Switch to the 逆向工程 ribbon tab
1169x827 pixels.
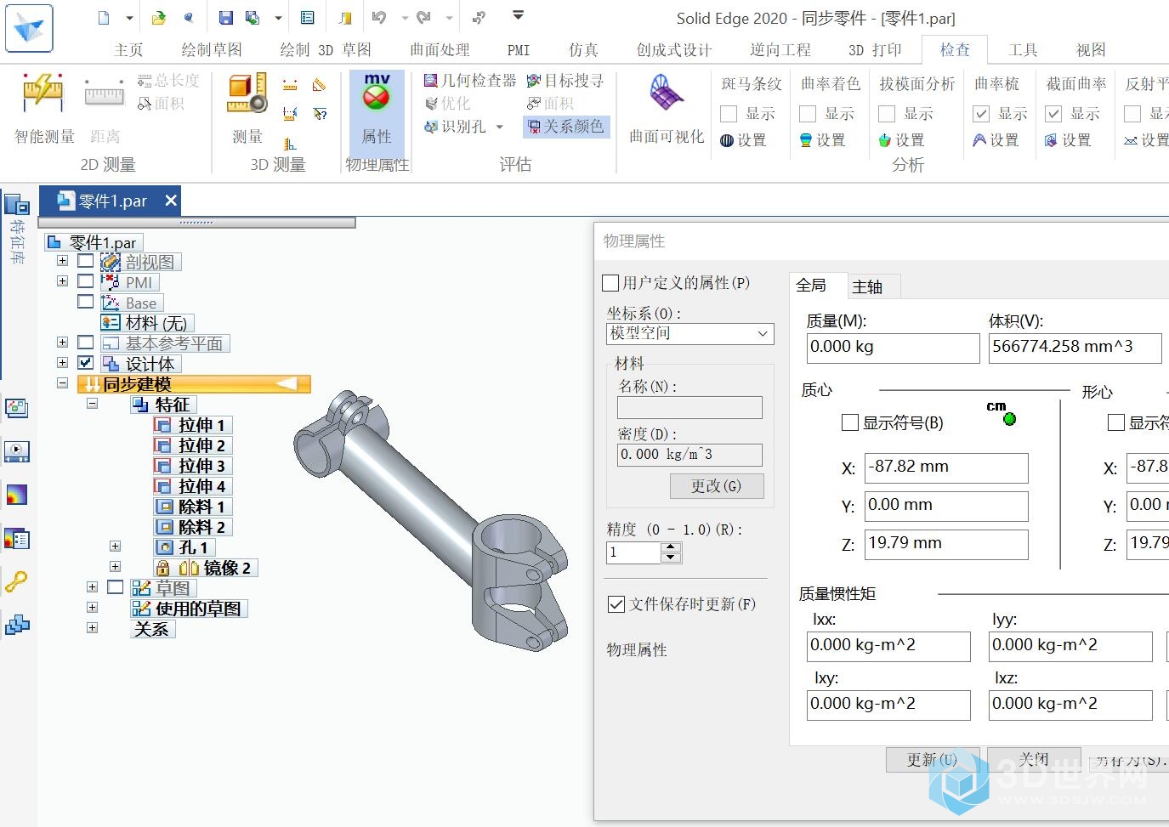pyautogui.click(x=780, y=50)
